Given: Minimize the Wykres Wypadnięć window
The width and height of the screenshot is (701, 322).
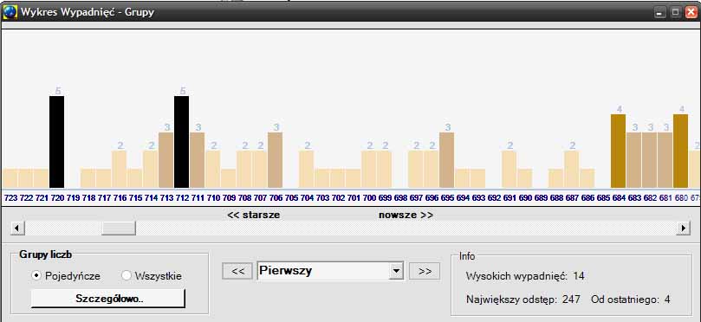Looking at the screenshot, I should pos(659,12).
